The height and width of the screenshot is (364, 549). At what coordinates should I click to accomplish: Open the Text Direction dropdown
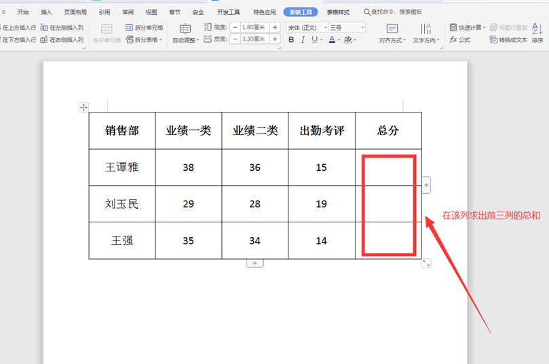(x=425, y=34)
